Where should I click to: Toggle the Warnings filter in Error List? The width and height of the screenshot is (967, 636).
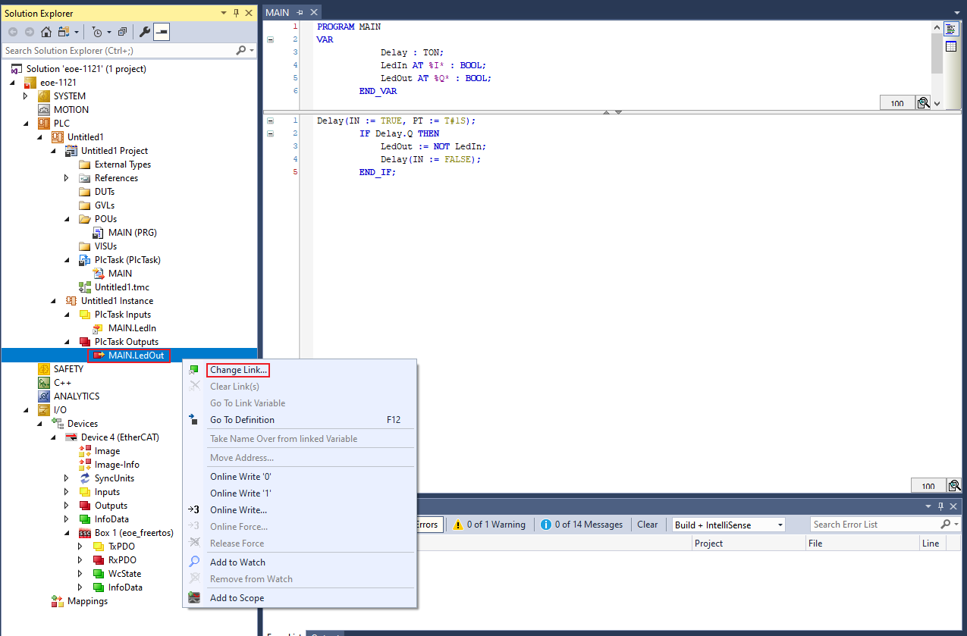coord(489,525)
